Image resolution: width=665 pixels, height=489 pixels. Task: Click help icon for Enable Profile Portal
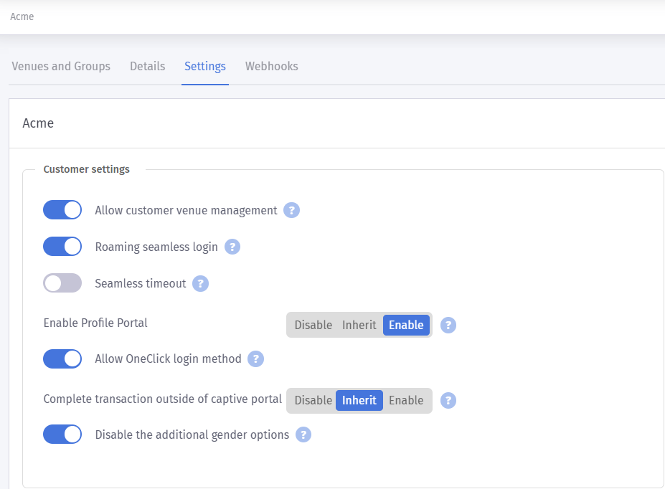448,325
